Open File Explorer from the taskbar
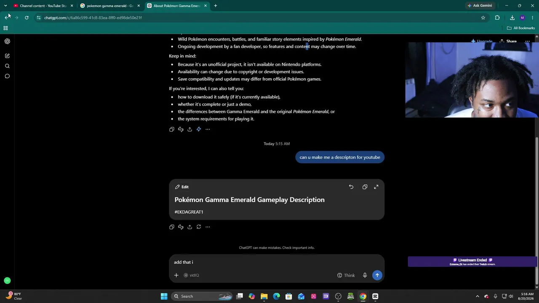This screenshot has height=303, width=539. 264,296
